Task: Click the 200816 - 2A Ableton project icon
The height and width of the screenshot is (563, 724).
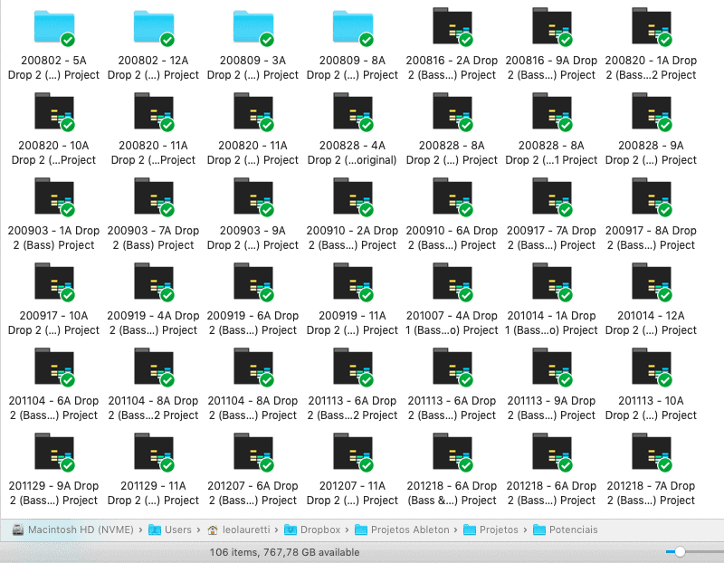Action: click(x=452, y=26)
